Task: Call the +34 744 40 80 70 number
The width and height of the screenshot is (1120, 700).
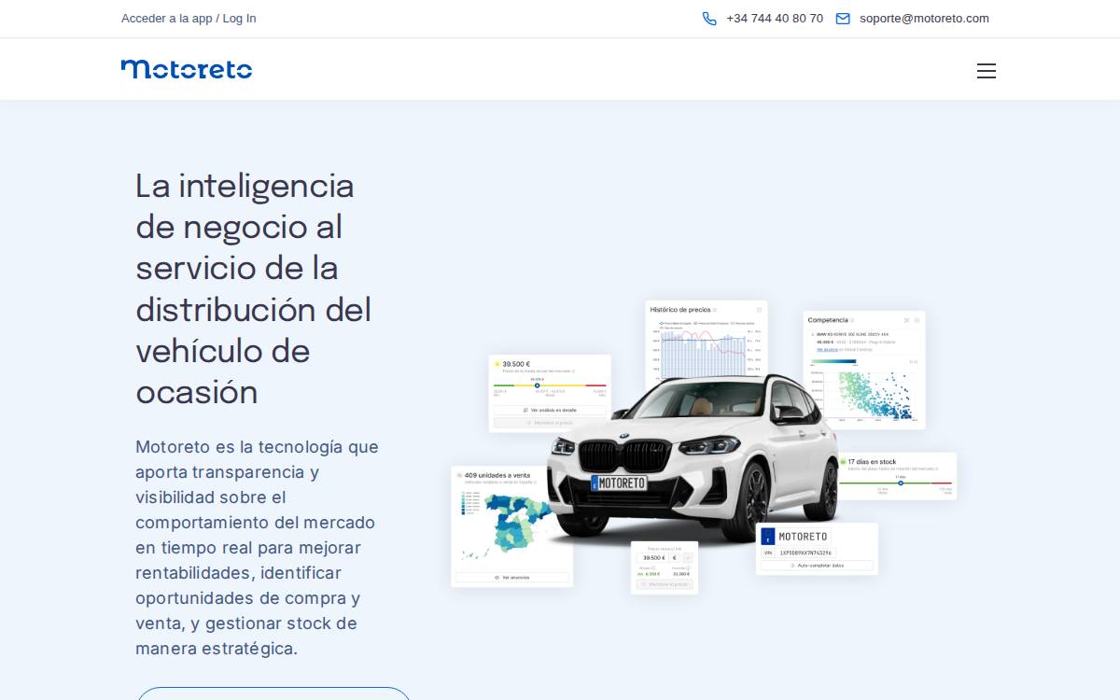Action: [x=775, y=19]
